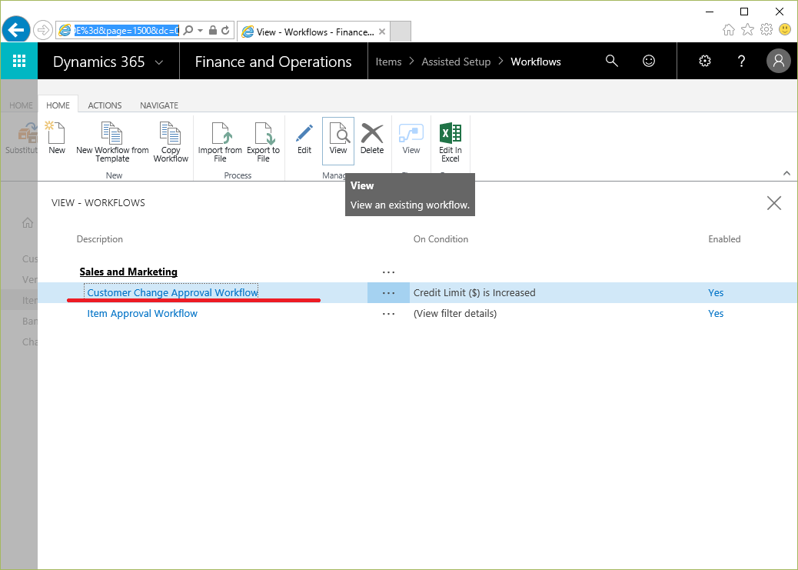798x570 pixels.
Task: Go back with the browser back arrow
Action: pyautogui.click(x=16, y=29)
